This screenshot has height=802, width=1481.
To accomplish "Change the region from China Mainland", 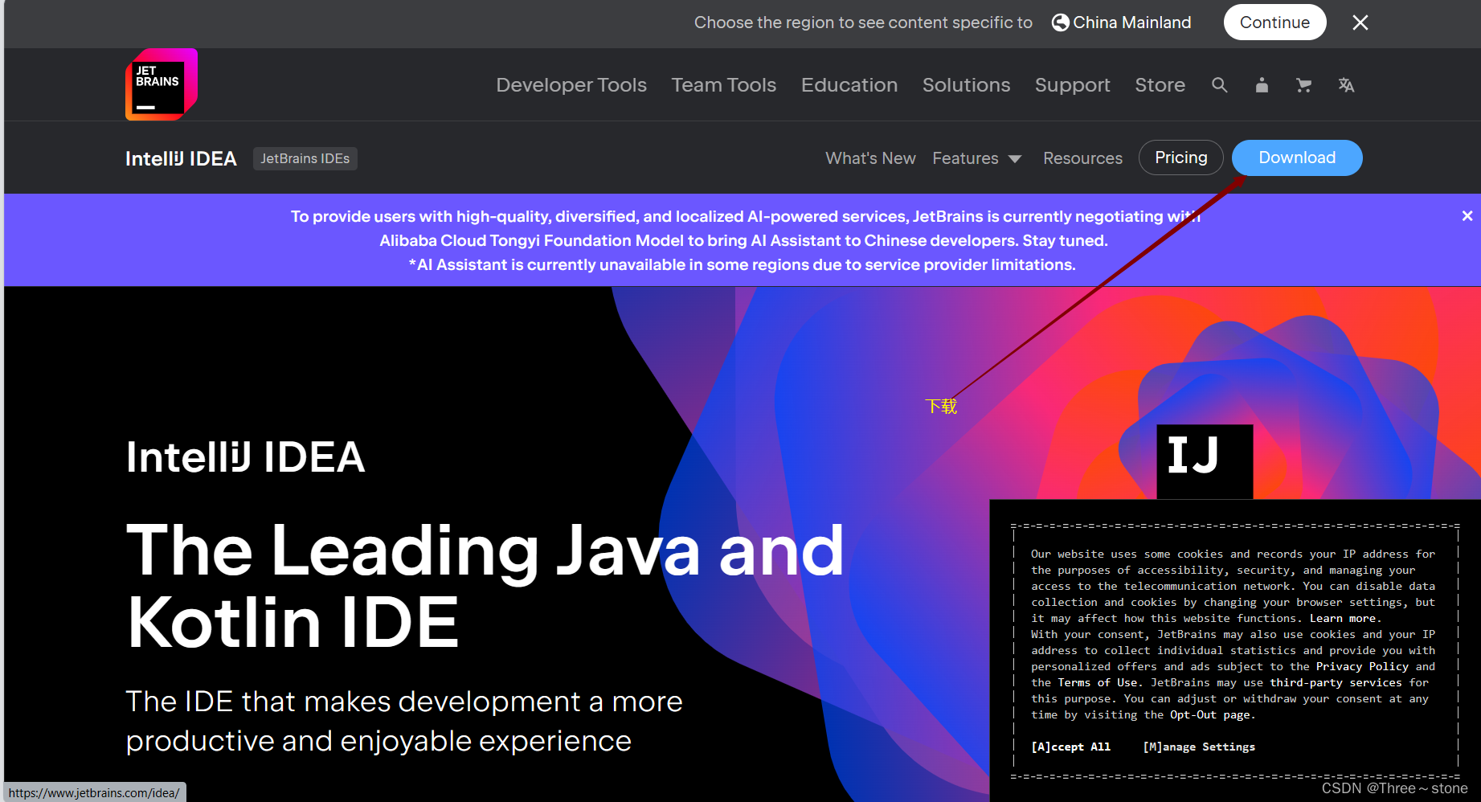I will 1131,22.
